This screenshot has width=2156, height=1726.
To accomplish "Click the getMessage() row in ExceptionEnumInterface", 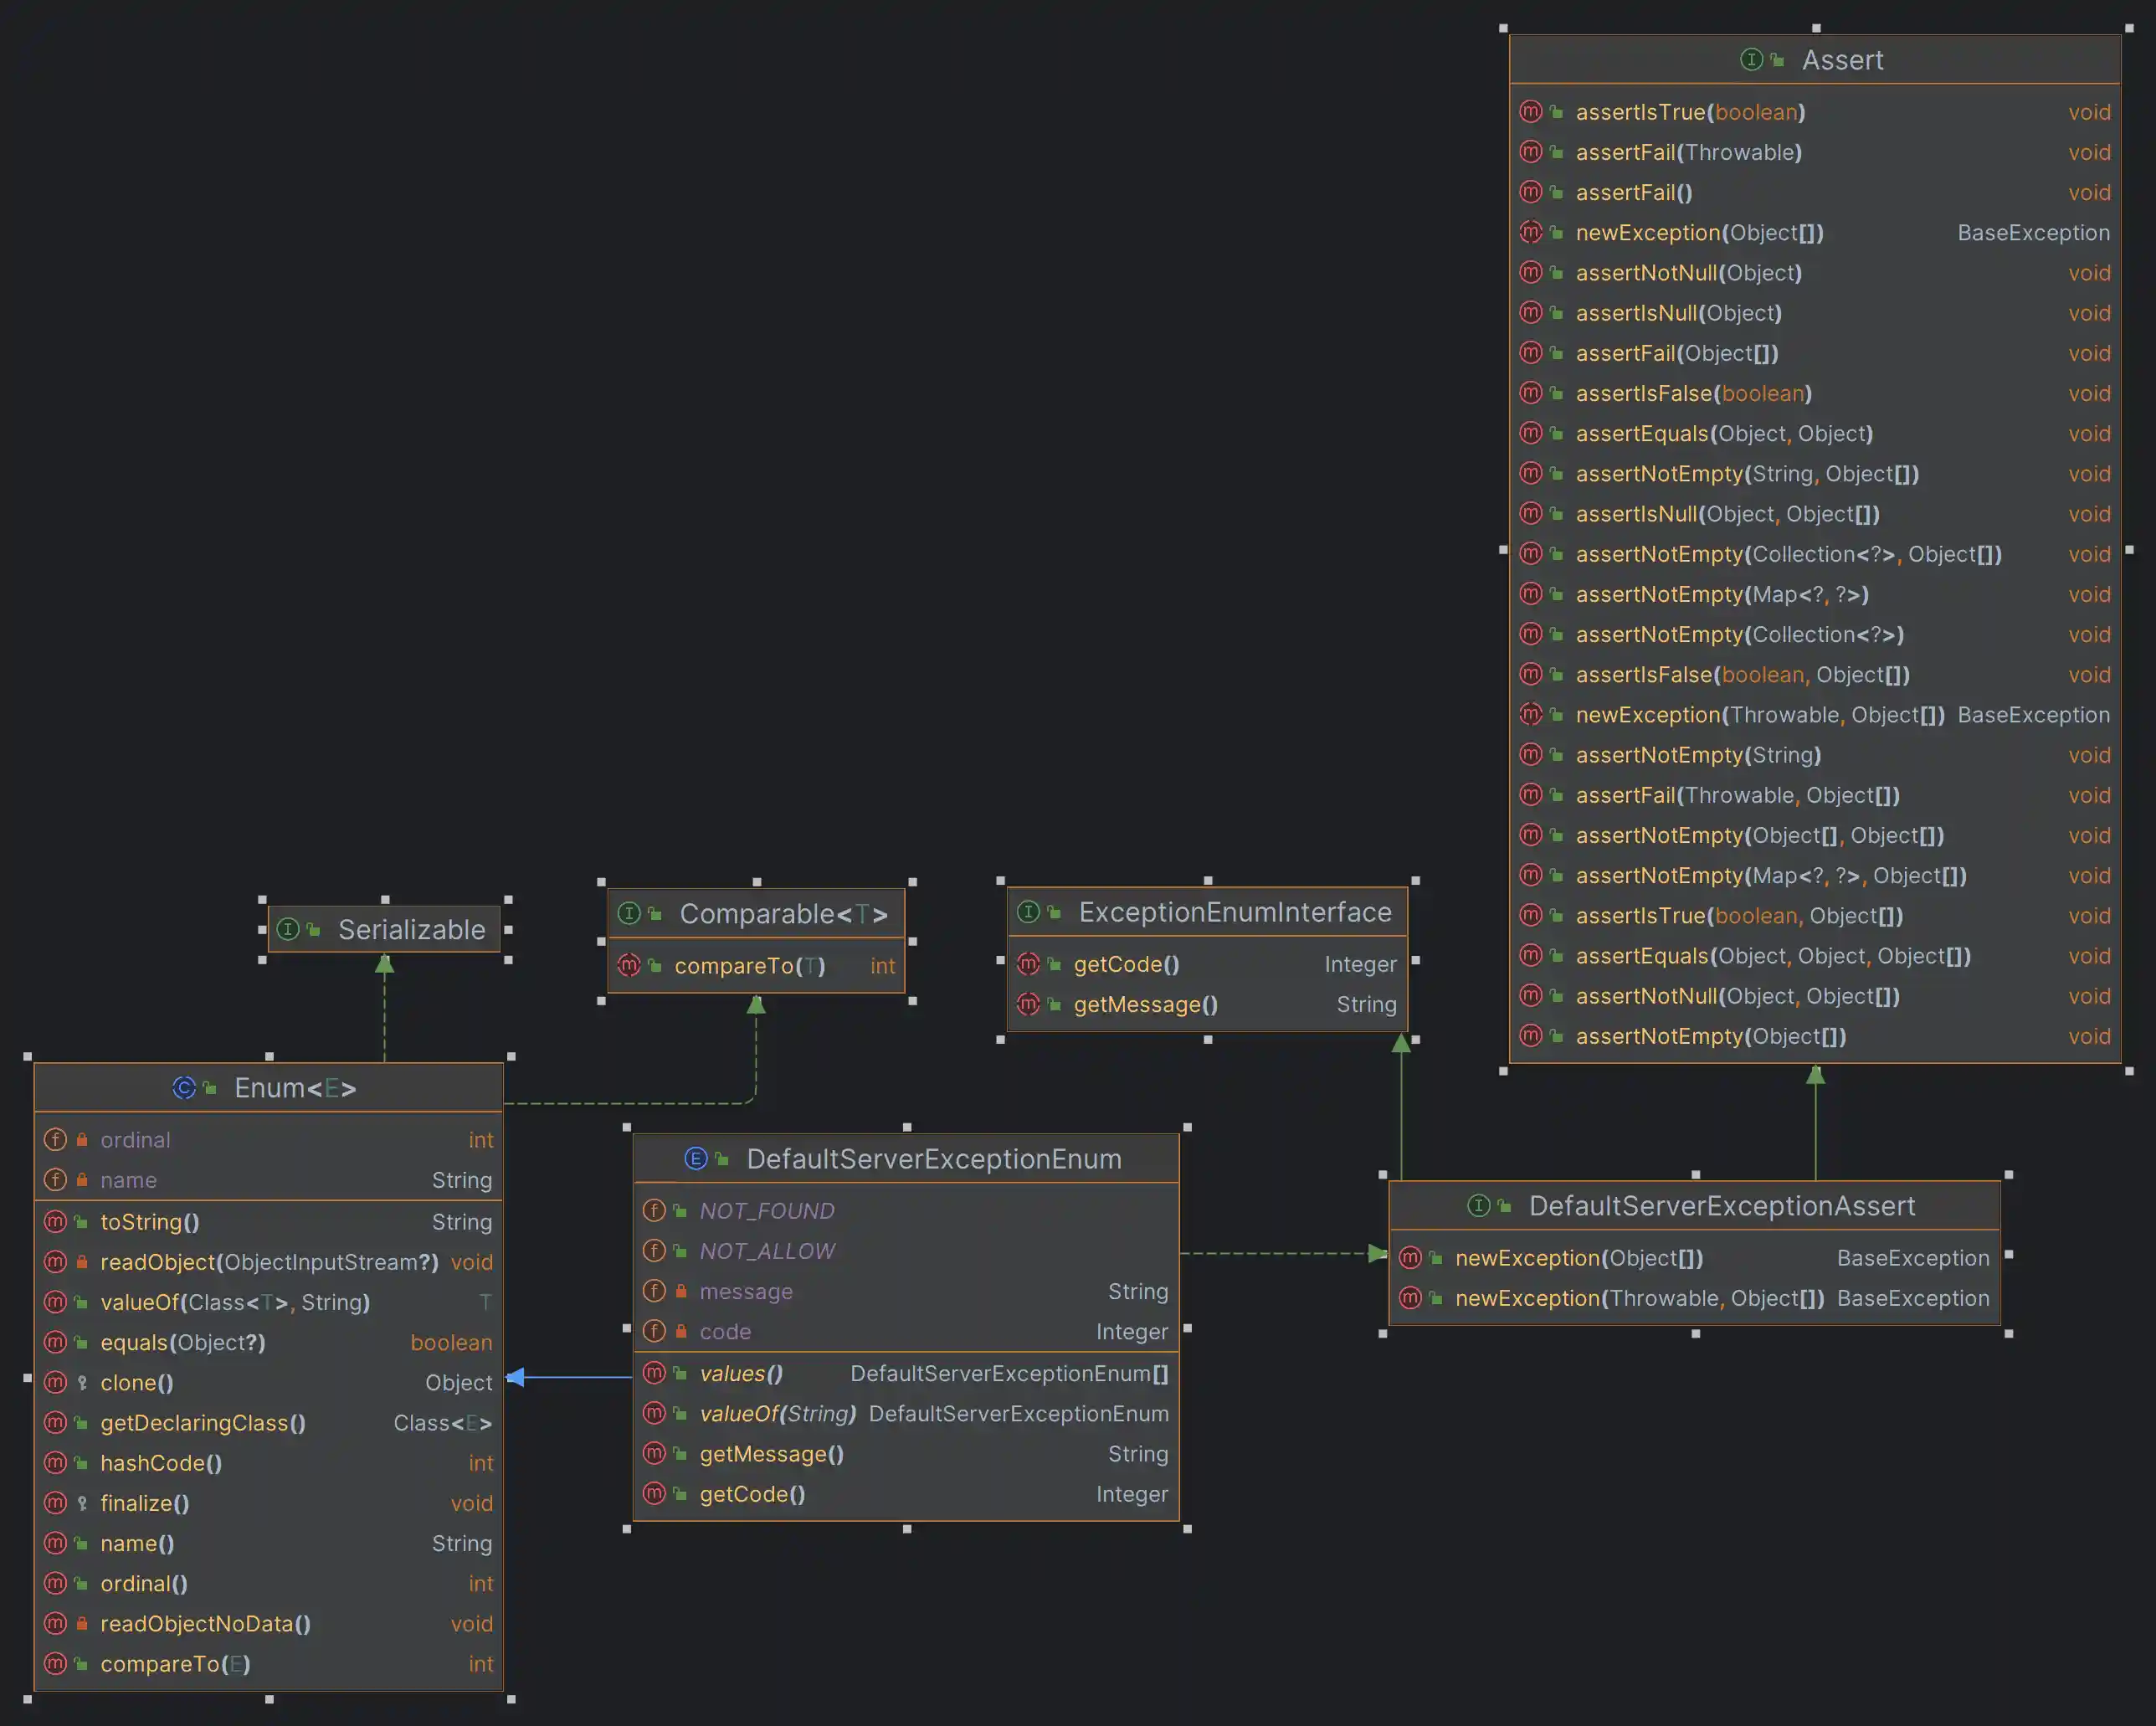I will [1145, 1005].
